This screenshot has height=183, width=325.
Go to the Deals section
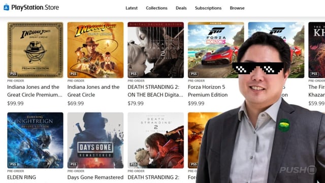coord(181,8)
